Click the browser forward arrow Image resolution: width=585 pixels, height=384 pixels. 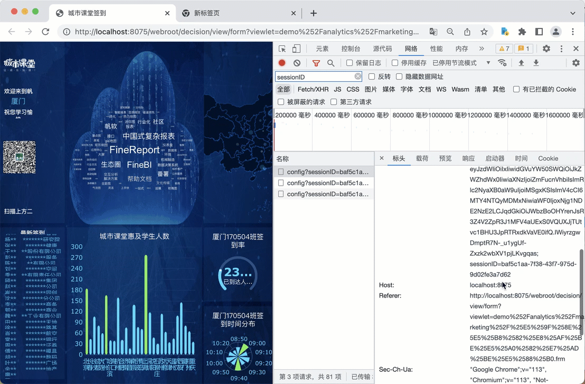tap(29, 32)
